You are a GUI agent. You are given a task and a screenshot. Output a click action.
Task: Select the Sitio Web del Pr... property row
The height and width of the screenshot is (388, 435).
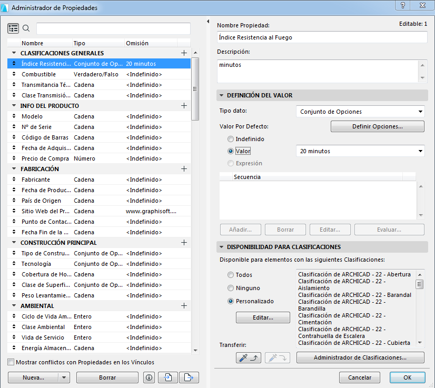[99, 211]
